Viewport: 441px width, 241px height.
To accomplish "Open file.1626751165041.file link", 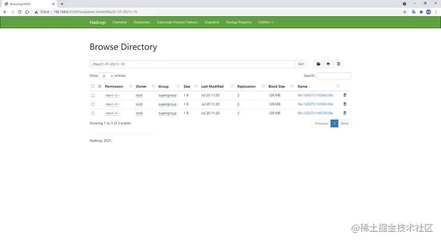I will click(x=315, y=104).
